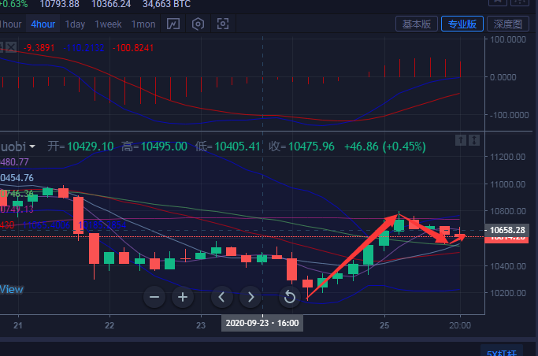Move the price pane up
Screen dimensions: 538x356
coord(461,140)
